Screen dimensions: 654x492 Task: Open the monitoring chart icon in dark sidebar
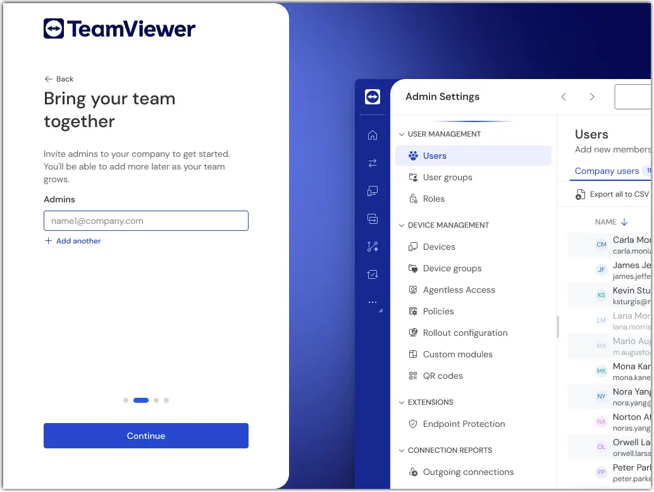(x=373, y=274)
